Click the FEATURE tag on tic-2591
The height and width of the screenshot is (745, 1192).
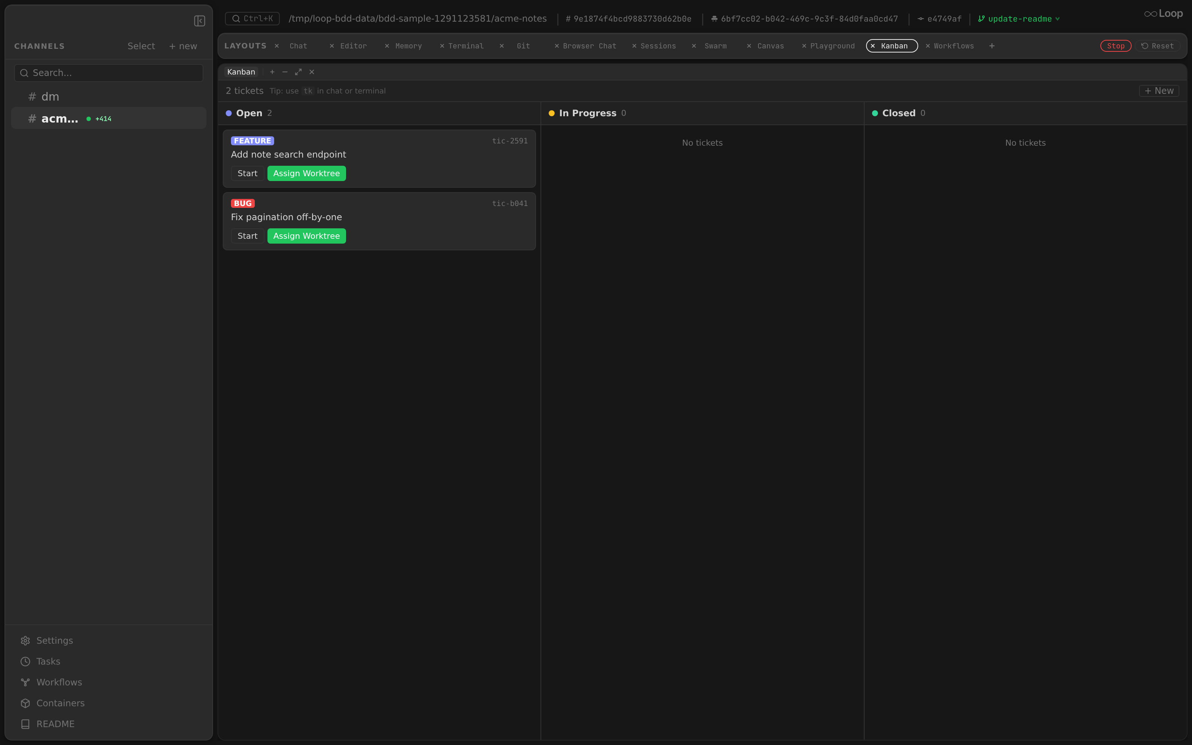pyautogui.click(x=252, y=141)
